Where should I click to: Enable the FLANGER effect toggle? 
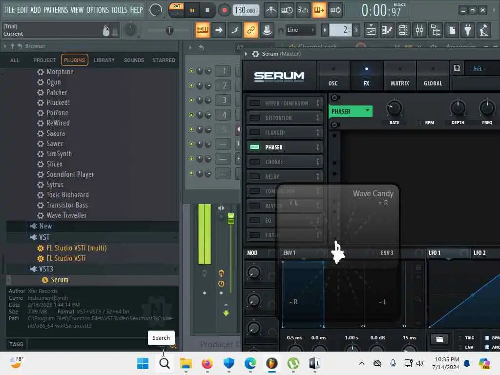[254, 132]
